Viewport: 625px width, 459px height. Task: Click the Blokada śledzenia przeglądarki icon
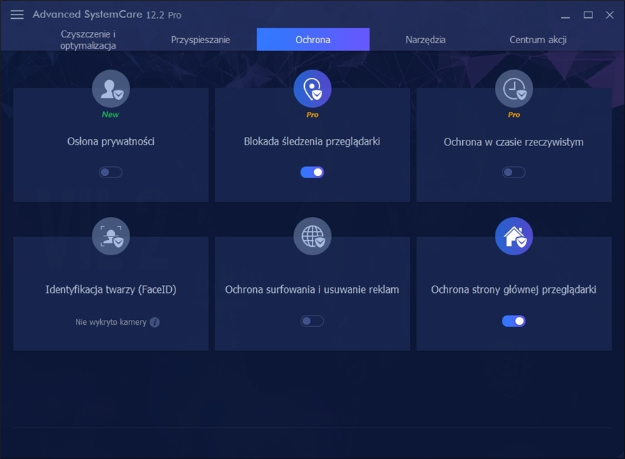312,89
